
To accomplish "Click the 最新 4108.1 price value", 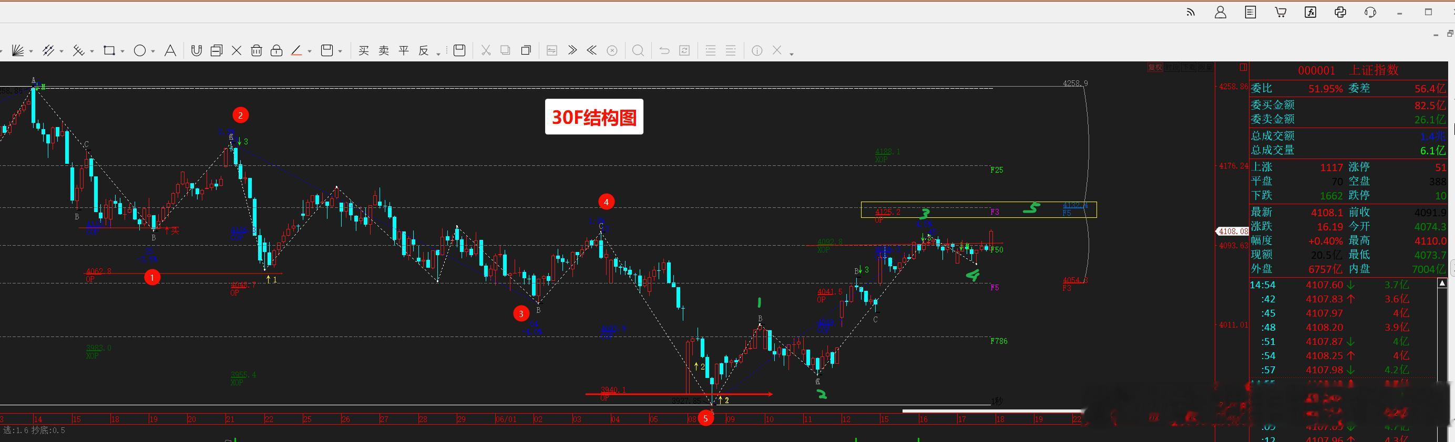I will point(1327,213).
